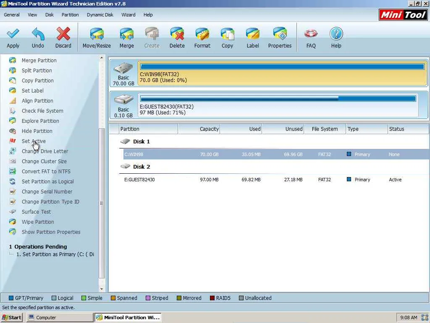The height and width of the screenshot is (323, 430).
Task: Click Convert FAT to NTFS
Action: click(x=46, y=172)
